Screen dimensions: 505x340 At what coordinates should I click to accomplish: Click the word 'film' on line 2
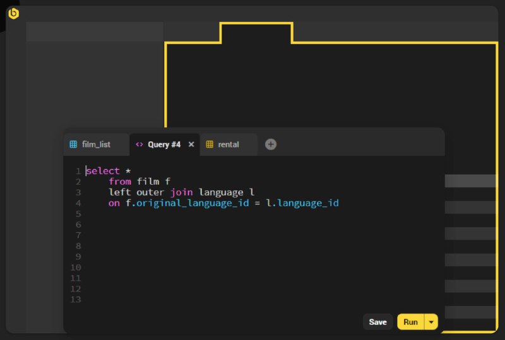[148, 181]
